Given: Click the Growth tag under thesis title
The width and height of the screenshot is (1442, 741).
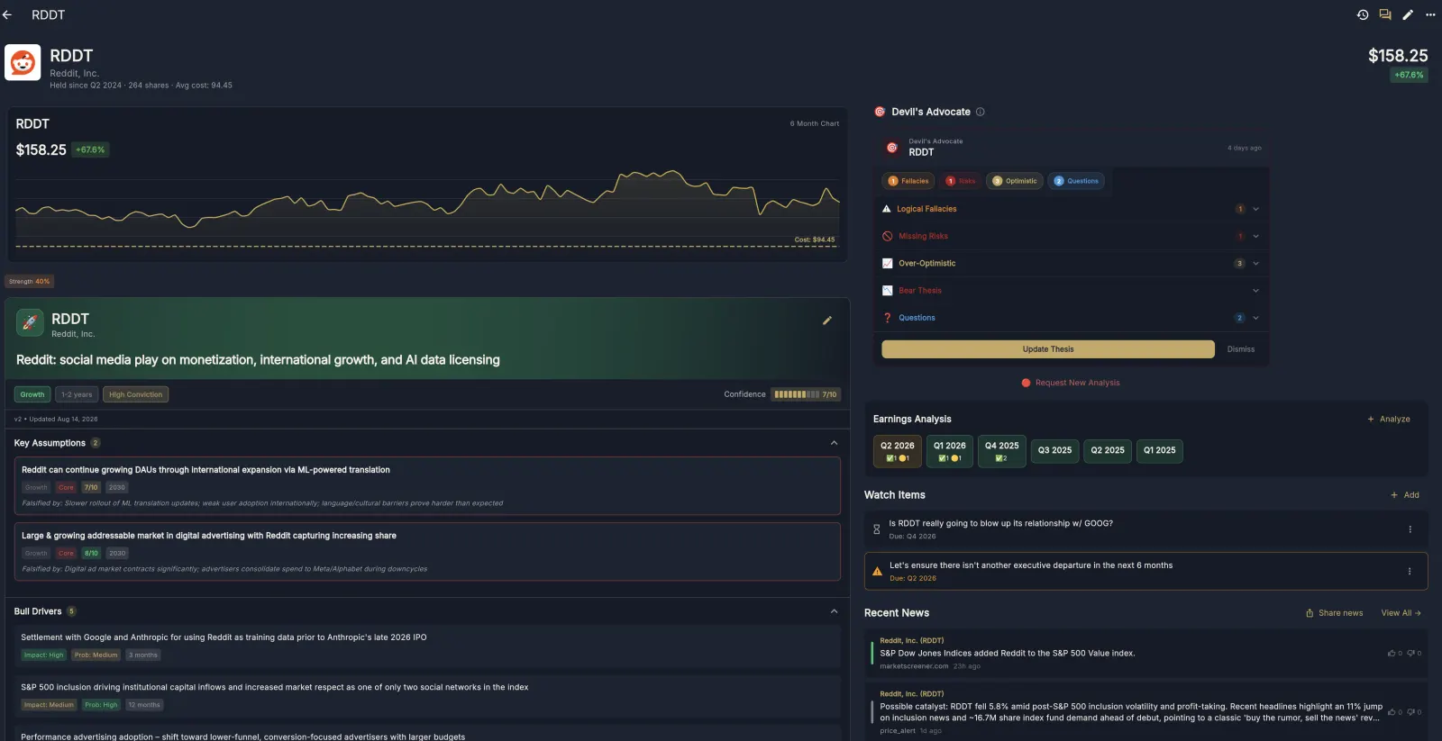Looking at the screenshot, I should [32, 394].
